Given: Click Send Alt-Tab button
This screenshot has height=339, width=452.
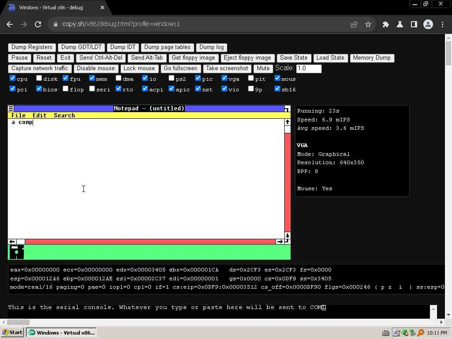Looking at the screenshot, I should pos(147,58).
